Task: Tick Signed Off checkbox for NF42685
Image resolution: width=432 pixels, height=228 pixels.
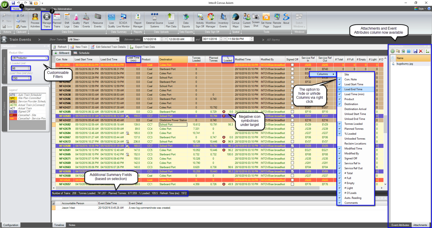Action: pos(292,112)
